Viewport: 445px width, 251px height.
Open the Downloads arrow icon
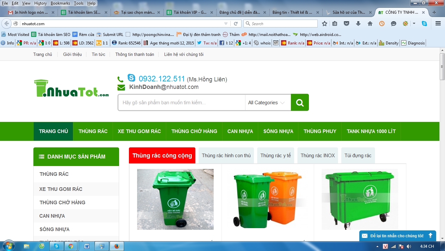click(x=358, y=24)
